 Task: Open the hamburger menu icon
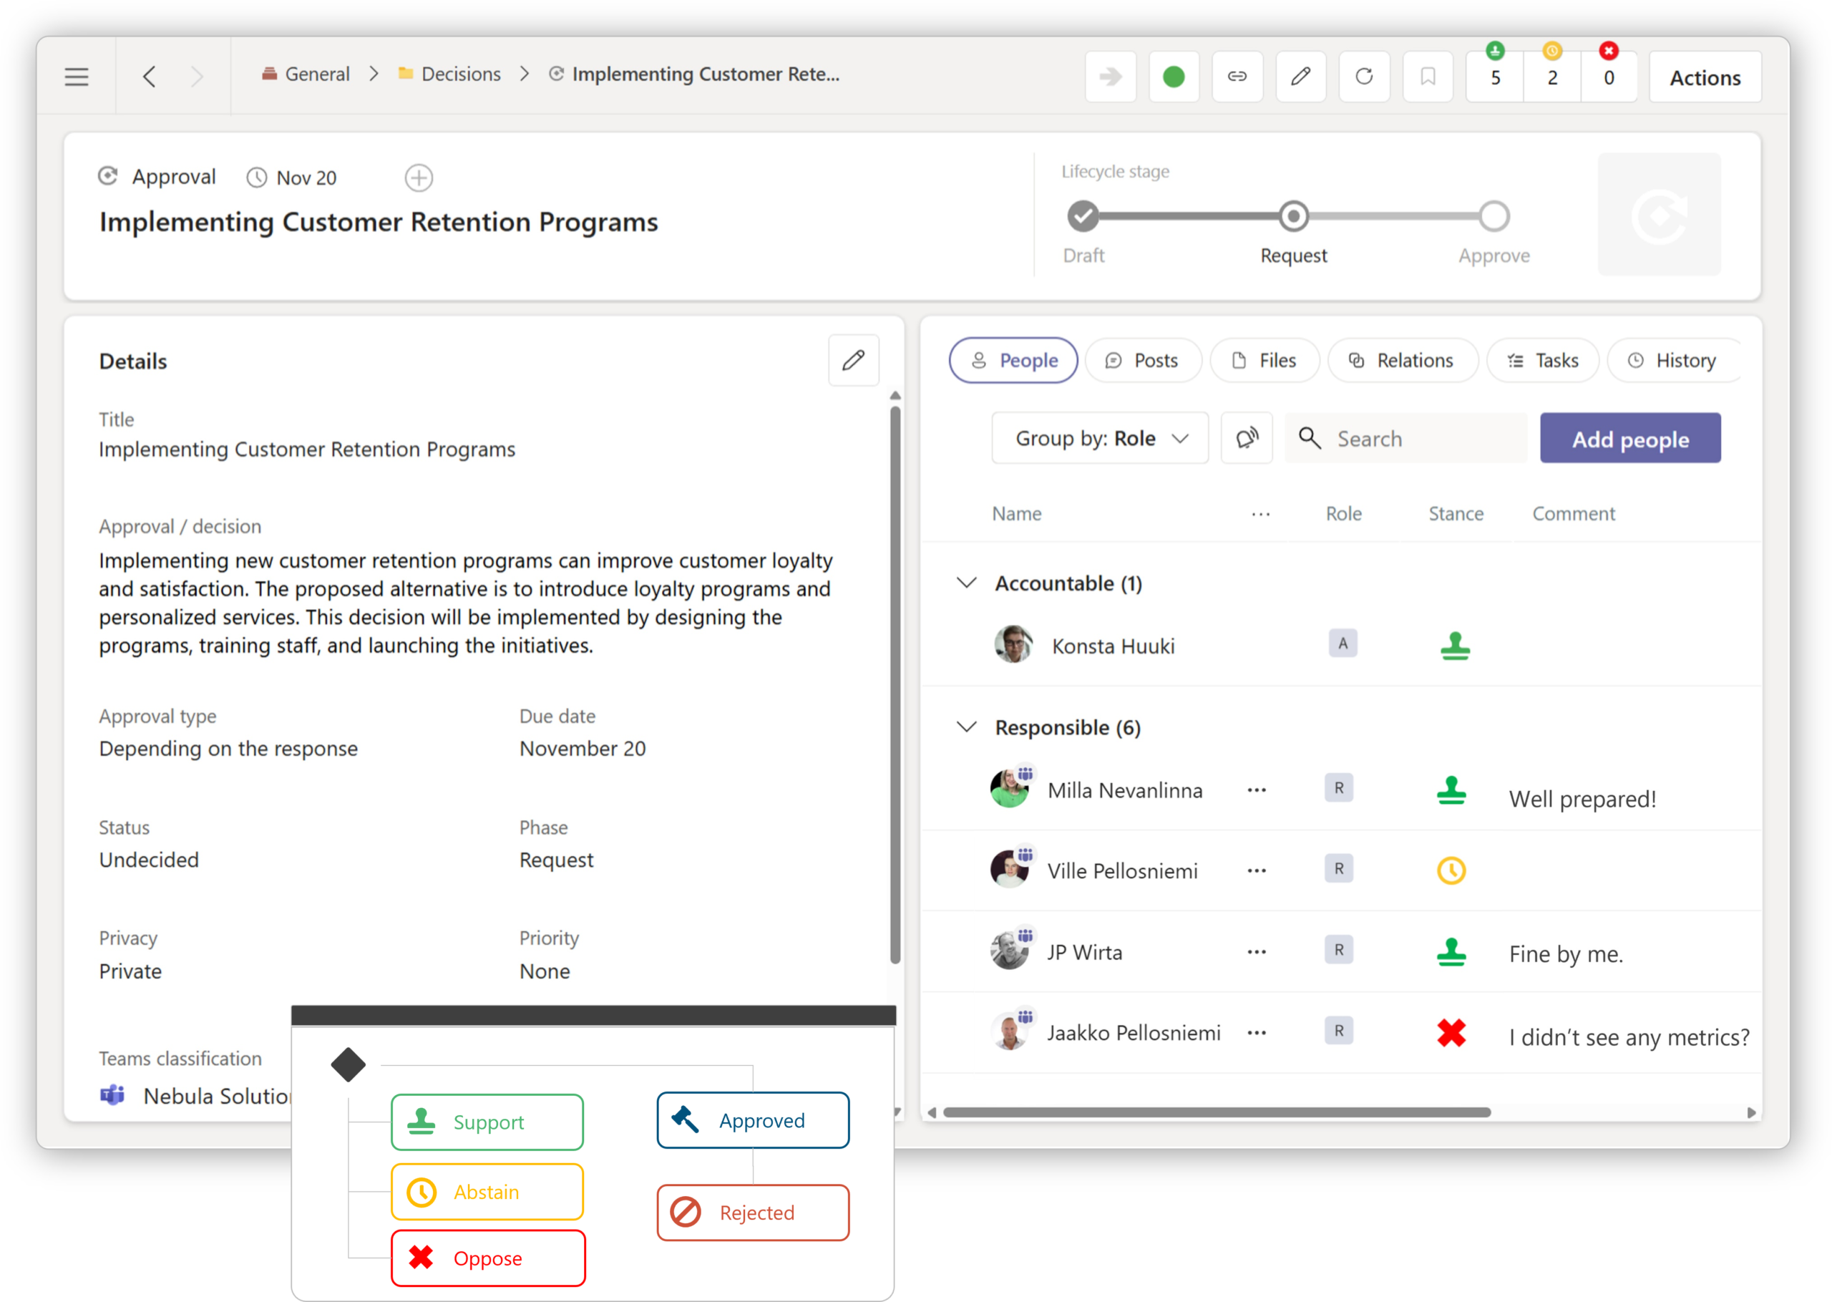point(76,77)
